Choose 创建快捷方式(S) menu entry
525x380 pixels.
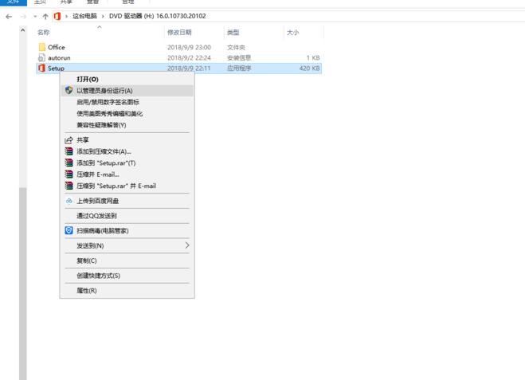[127, 276]
